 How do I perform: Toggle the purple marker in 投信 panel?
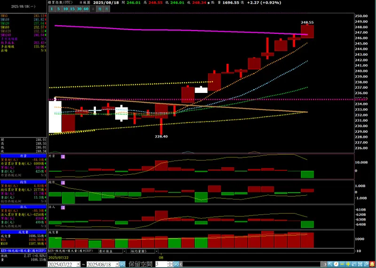click(63, 182)
